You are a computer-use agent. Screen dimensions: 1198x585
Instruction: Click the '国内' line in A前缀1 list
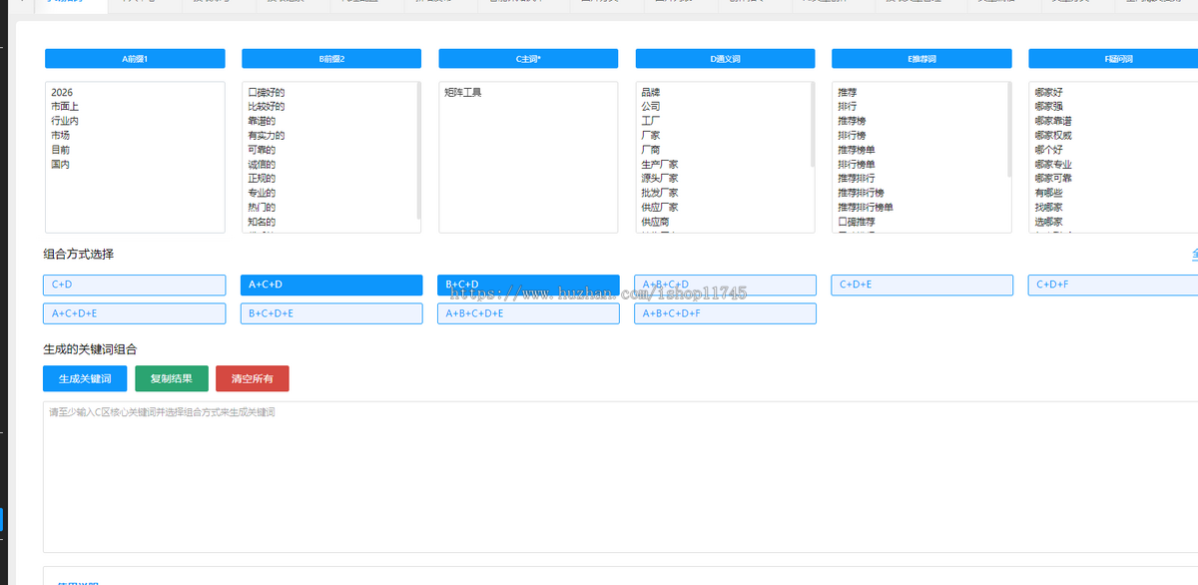pyautogui.click(x=60, y=165)
